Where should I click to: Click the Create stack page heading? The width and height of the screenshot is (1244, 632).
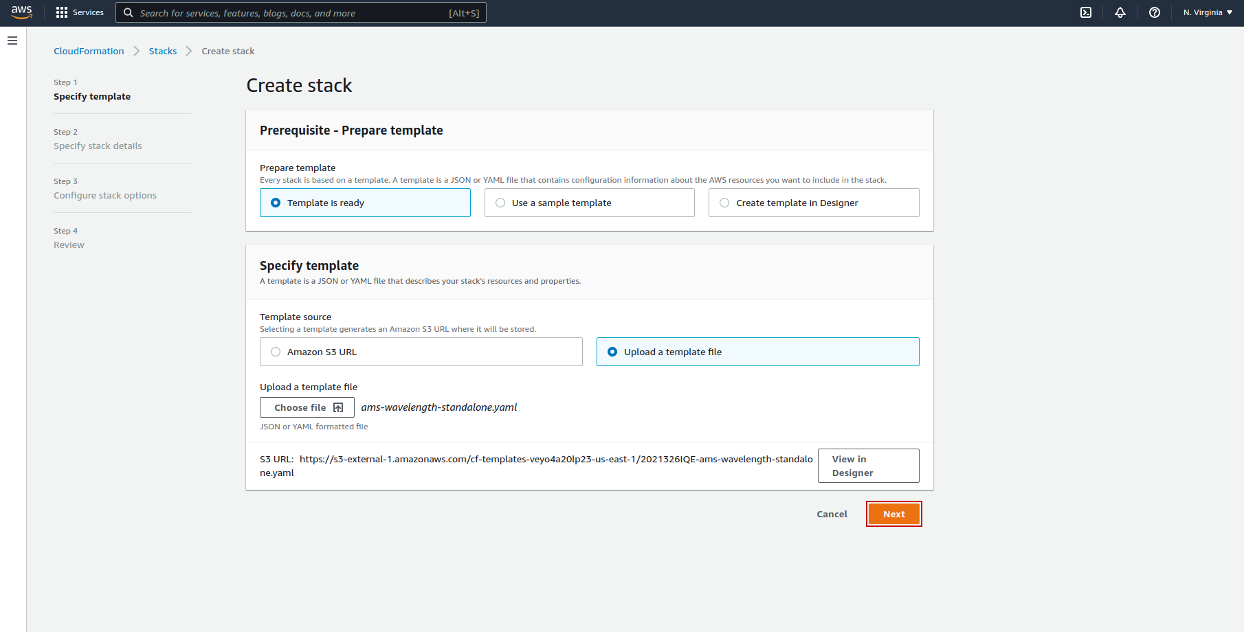coord(299,85)
